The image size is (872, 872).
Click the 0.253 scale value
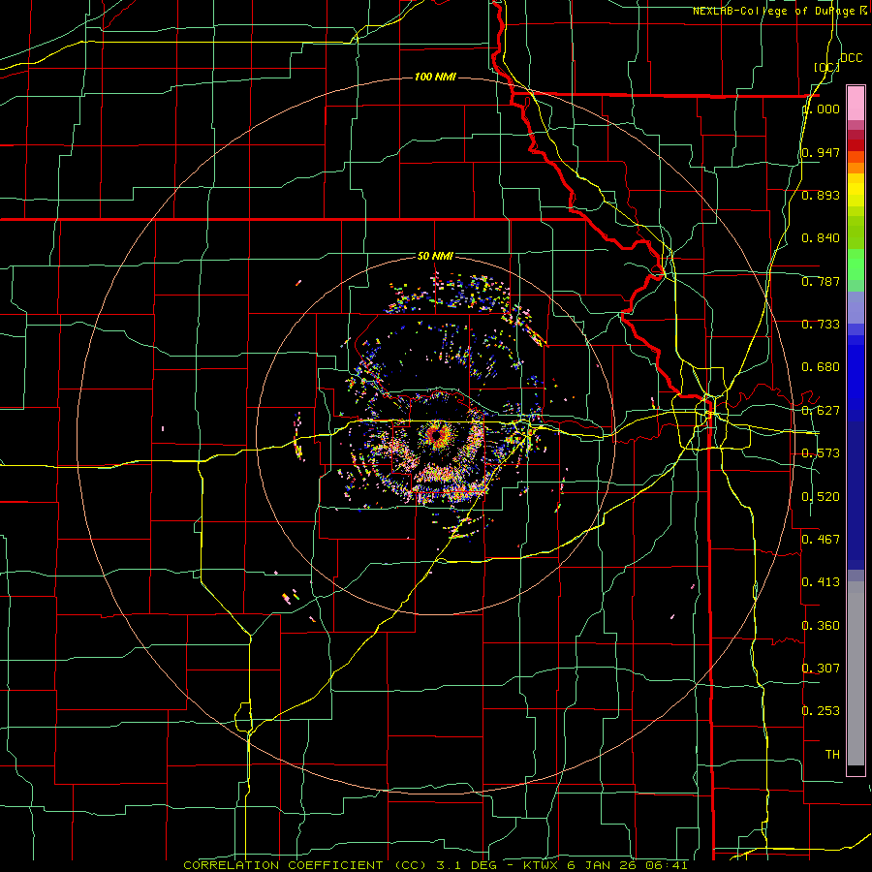click(x=821, y=711)
